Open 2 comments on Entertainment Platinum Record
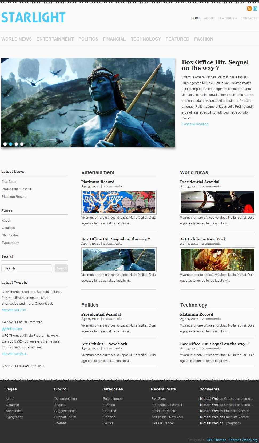 pyautogui.click(x=113, y=186)
